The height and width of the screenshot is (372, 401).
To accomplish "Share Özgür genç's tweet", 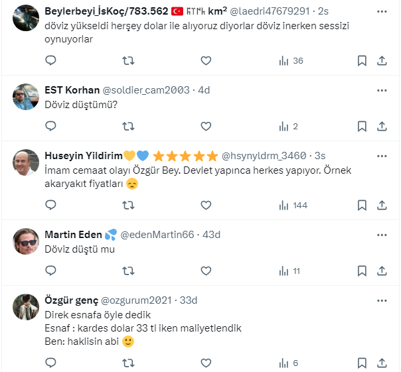I will click(382, 363).
